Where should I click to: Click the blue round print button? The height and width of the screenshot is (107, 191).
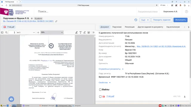[11, 99]
